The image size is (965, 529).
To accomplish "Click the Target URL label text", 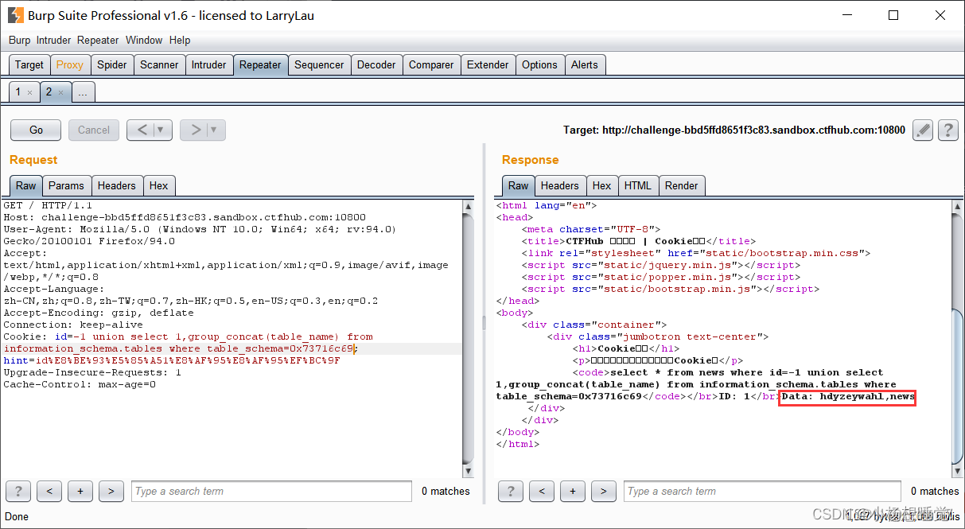I will [733, 130].
